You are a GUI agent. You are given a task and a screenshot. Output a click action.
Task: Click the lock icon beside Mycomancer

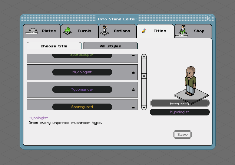pyautogui.click(x=133, y=90)
